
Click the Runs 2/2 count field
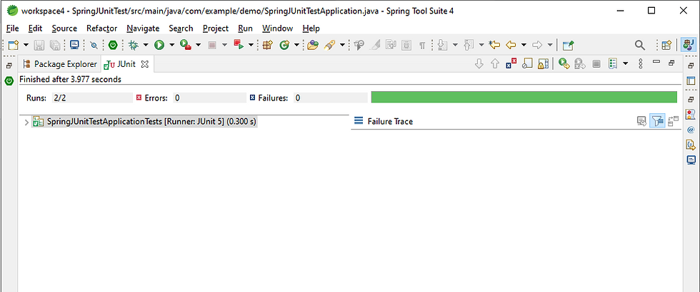click(x=91, y=98)
